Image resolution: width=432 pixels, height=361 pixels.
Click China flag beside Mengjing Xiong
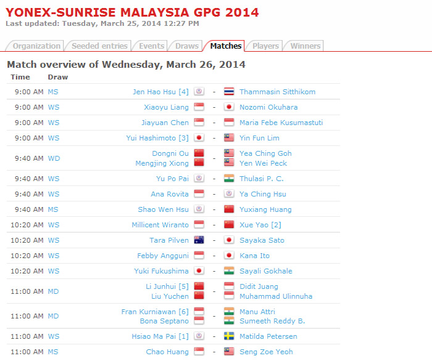199,162
